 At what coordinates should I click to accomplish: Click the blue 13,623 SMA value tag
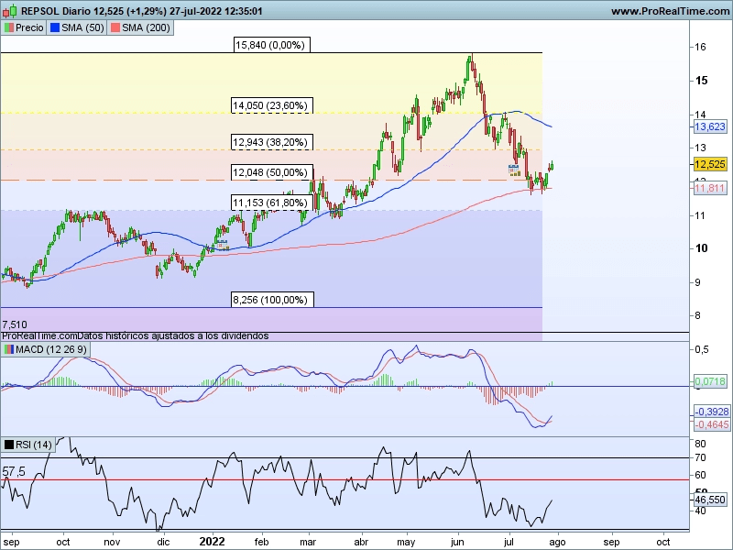click(x=709, y=126)
